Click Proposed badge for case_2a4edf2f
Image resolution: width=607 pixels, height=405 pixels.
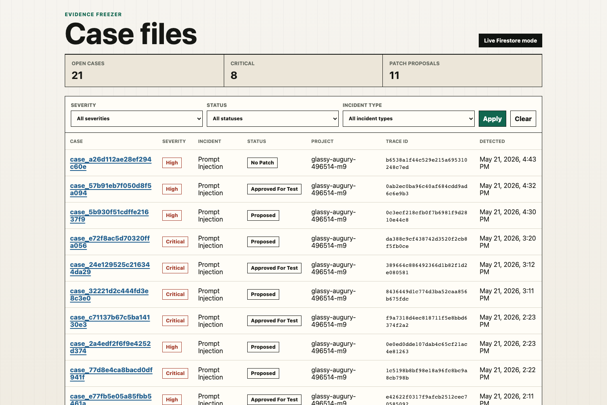click(x=263, y=347)
